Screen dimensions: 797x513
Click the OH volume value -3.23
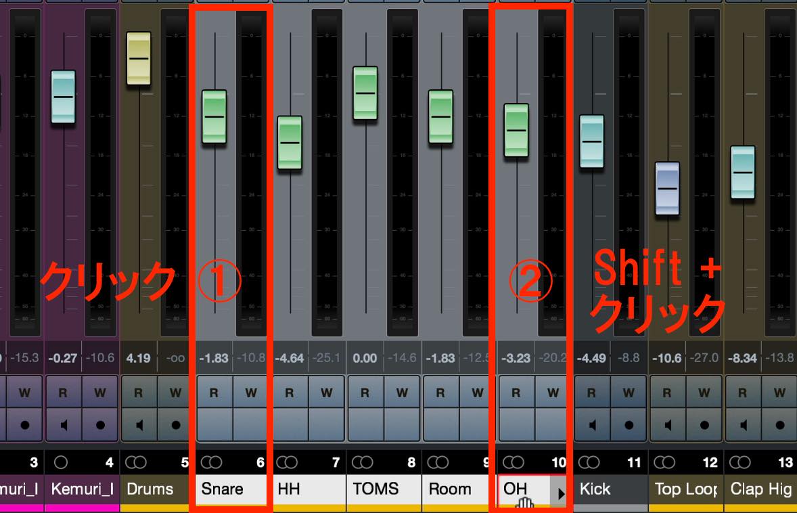(516, 358)
